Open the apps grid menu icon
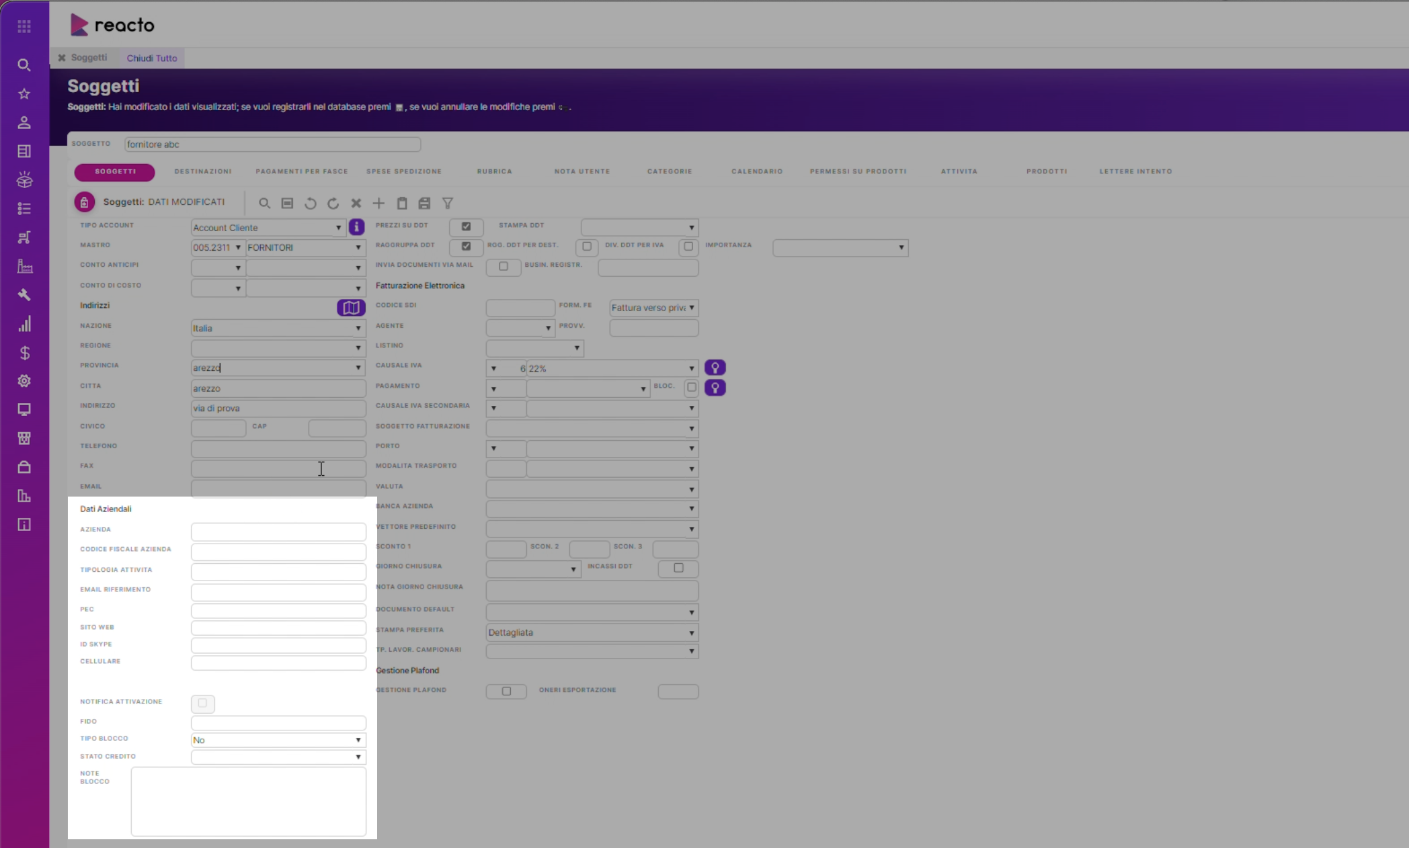The height and width of the screenshot is (848, 1409). [24, 26]
